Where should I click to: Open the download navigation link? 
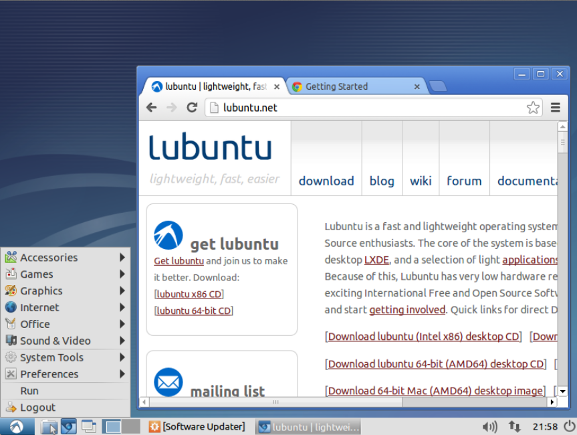pos(326,181)
